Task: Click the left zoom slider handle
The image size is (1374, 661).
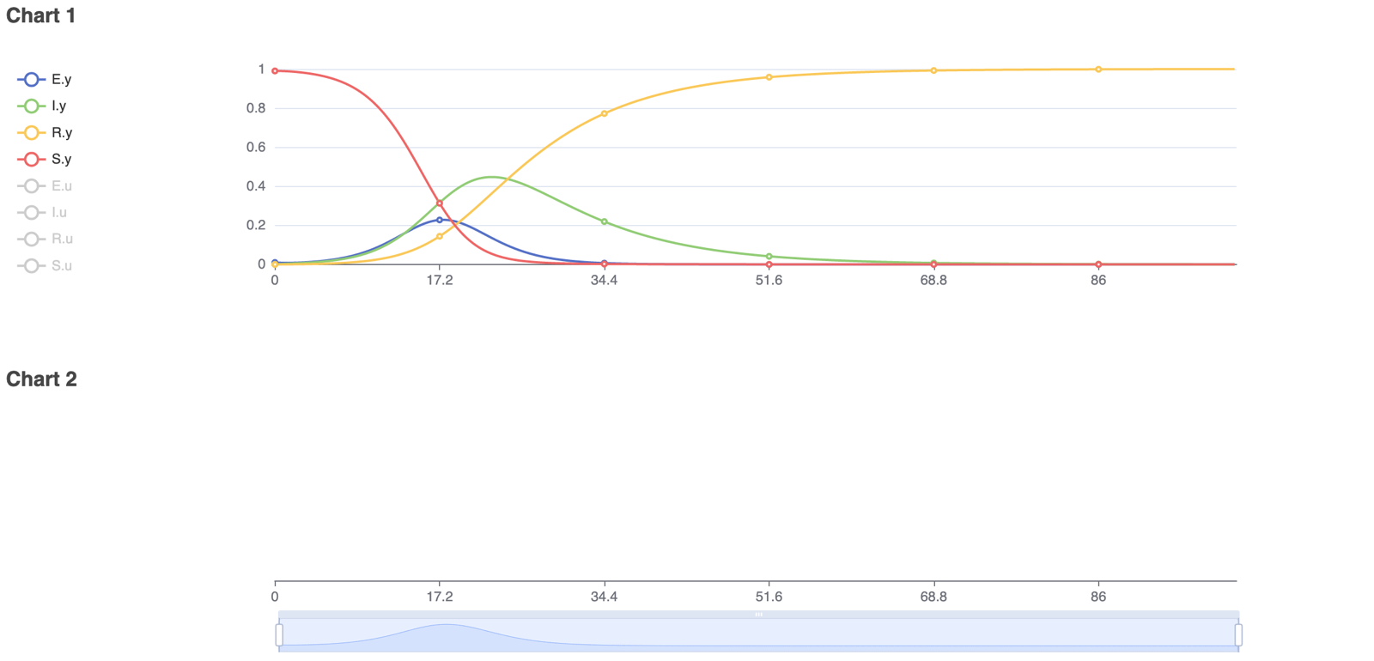Action: coord(279,635)
